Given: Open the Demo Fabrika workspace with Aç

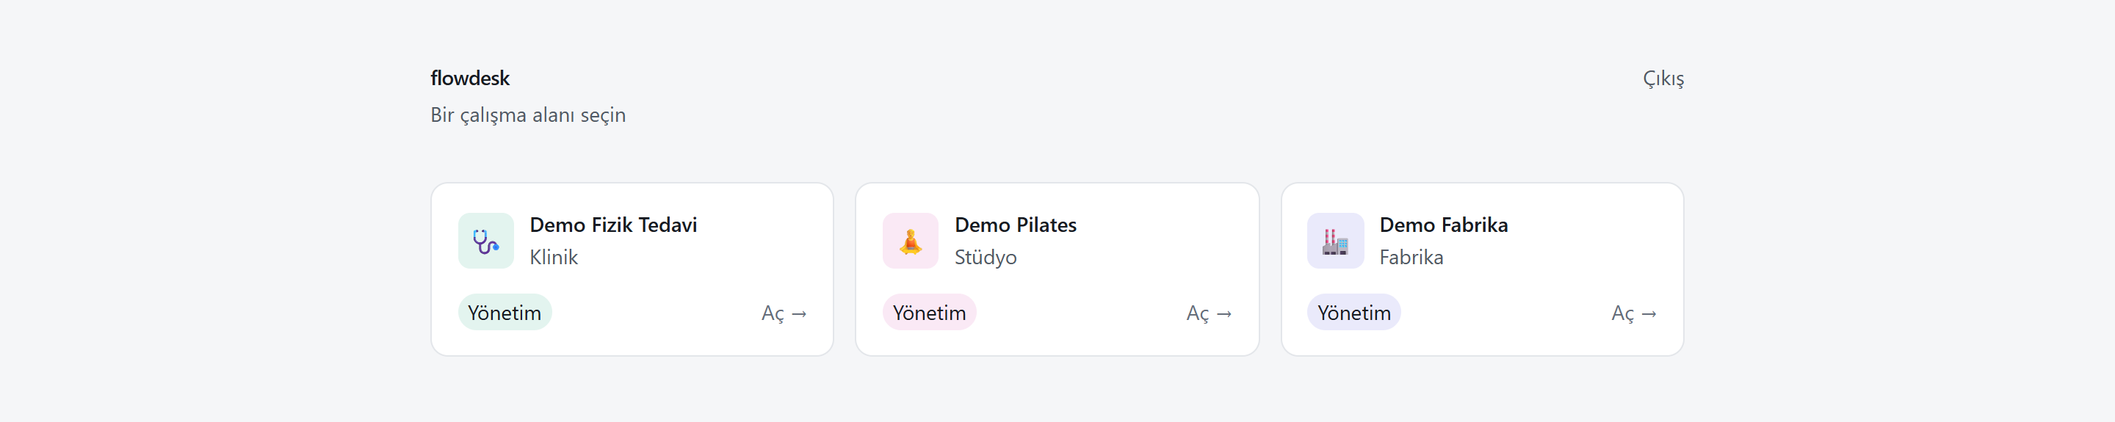Looking at the screenshot, I should [1634, 313].
